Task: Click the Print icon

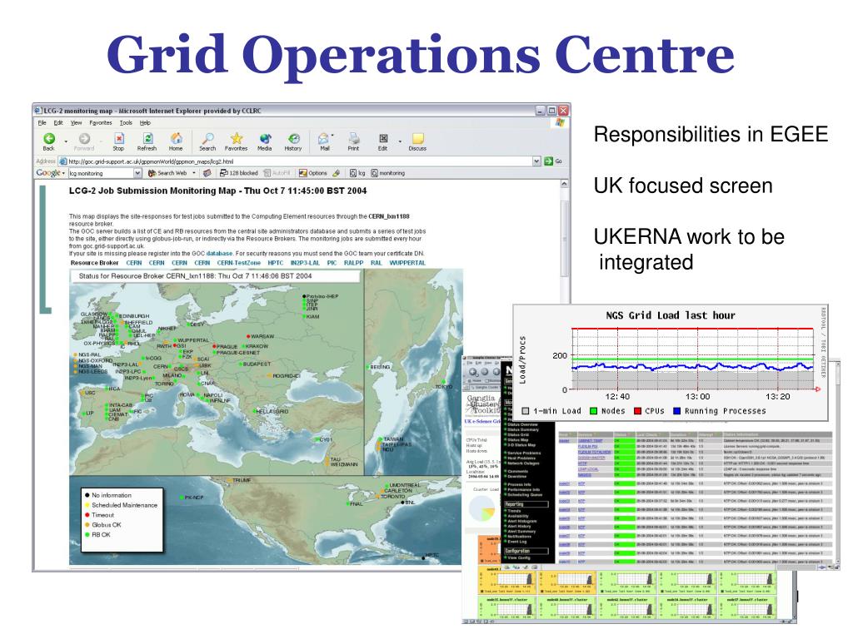Action: 353,139
